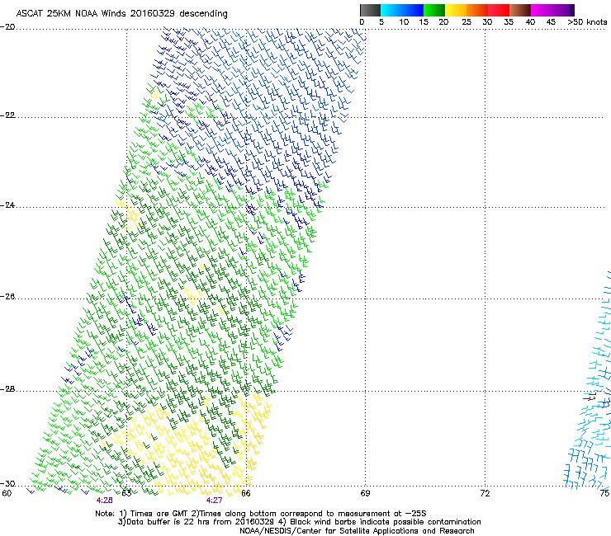Click the orange 25-30 knots color swatch
Viewport: 611px width, 536px height.
[477, 10]
